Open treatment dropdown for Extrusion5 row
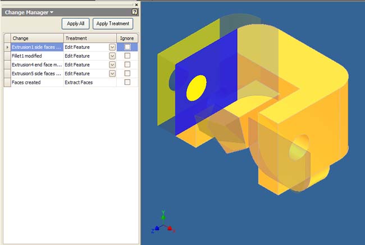365x245 pixels. click(x=112, y=74)
